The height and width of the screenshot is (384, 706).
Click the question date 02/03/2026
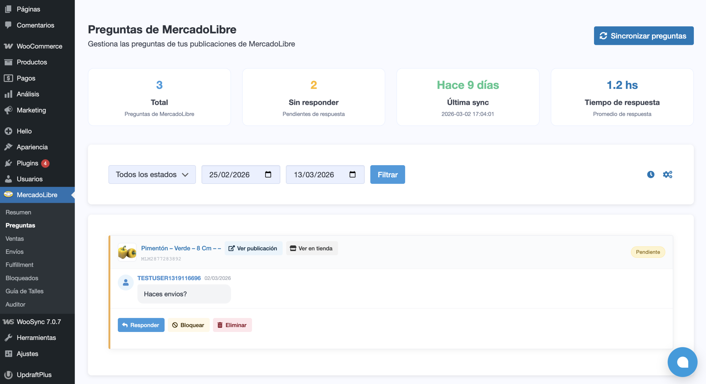click(218, 278)
